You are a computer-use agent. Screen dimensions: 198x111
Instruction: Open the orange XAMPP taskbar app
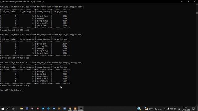(75, 109)
